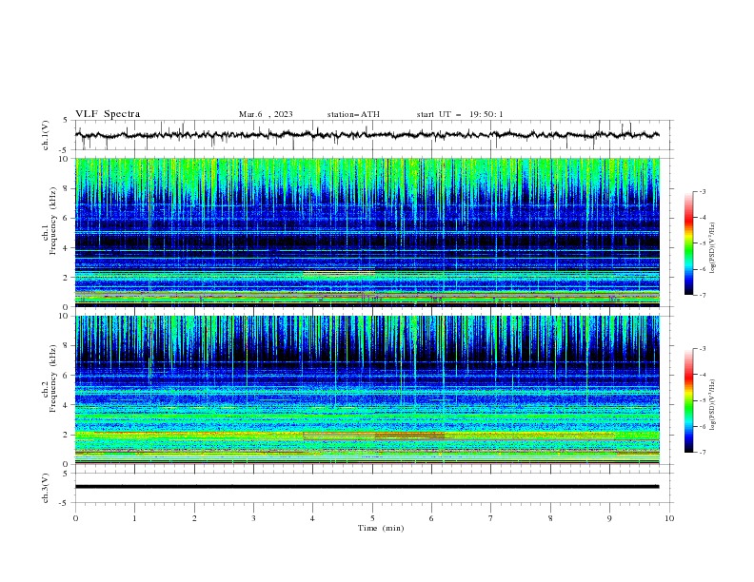Click the "-7" label on ch.1 color bar

[703, 295]
